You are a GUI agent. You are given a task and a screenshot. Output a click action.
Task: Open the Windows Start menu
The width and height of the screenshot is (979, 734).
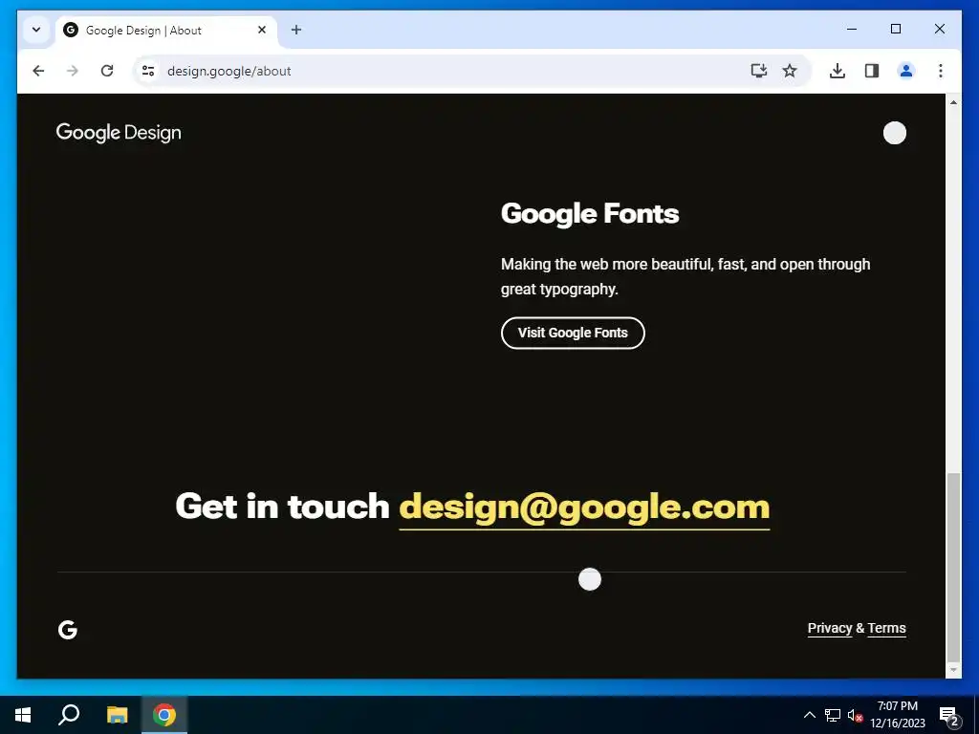(x=23, y=715)
